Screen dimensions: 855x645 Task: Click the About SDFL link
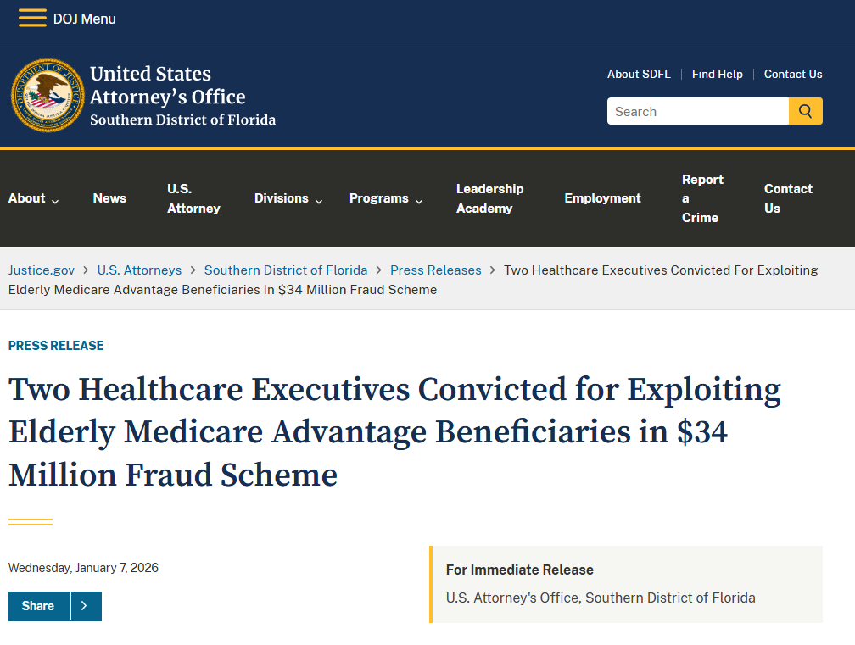click(639, 75)
